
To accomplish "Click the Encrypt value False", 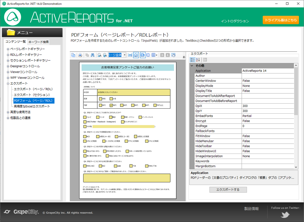I will tap(268, 121).
